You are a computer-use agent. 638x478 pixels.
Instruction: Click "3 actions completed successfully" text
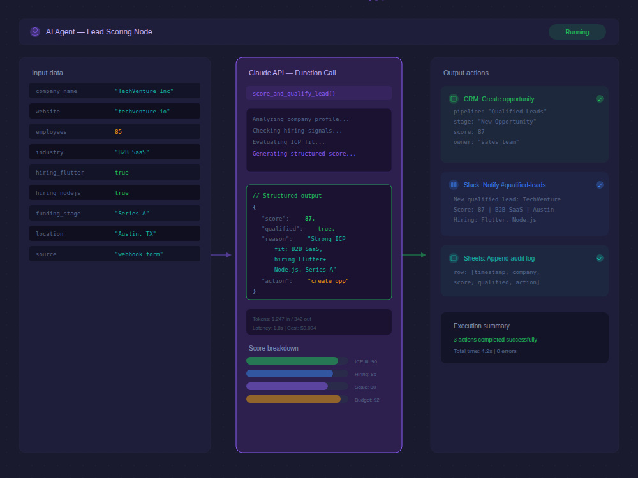[495, 340]
